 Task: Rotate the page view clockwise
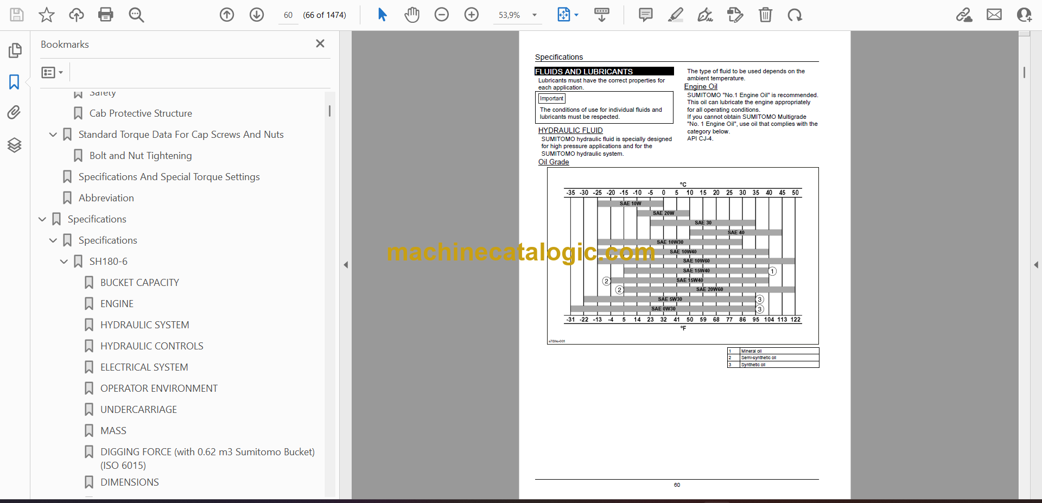pyautogui.click(x=795, y=15)
